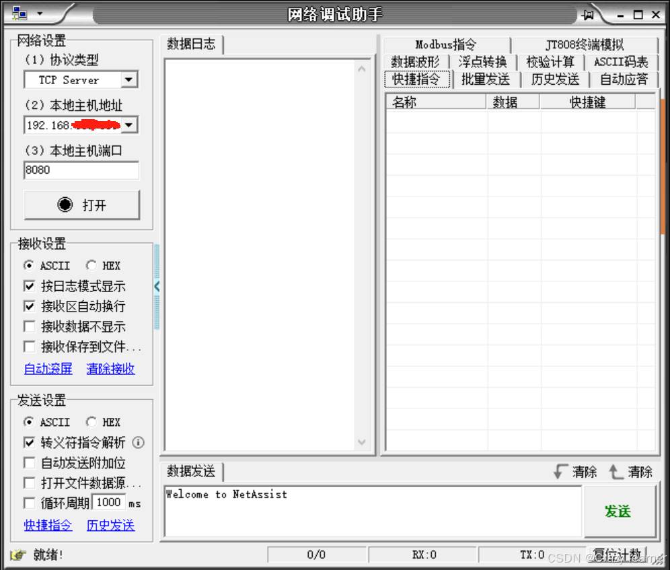670x570 pixels.
Task: Enable 接收数据不显示 checkbox
Action: [29, 326]
